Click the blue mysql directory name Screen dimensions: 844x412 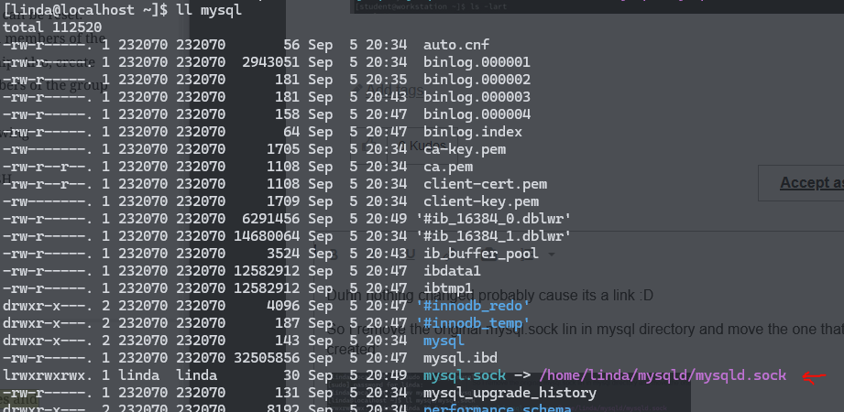[x=444, y=341]
